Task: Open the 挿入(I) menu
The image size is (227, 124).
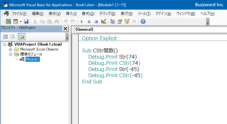Action: (x=71, y=14)
